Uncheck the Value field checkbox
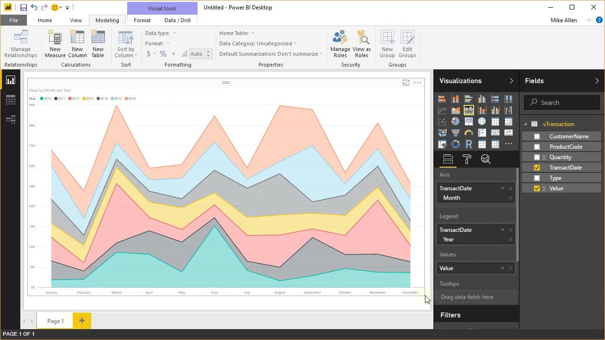The width and height of the screenshot is (605, 340). coord(537,188)
